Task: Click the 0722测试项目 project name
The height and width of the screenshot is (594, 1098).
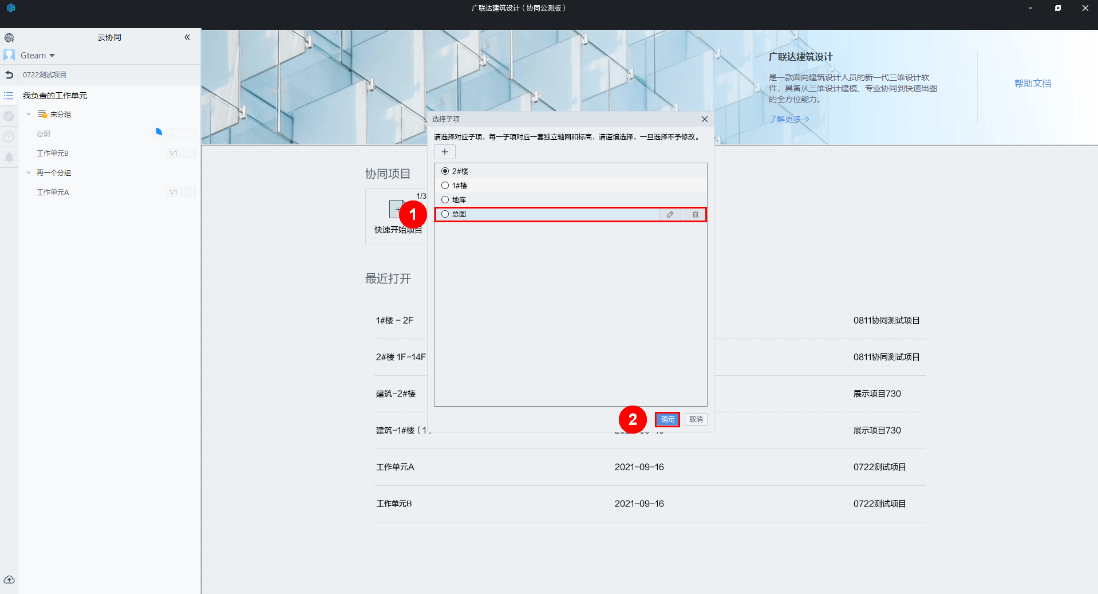Action: tap(45, 75)
